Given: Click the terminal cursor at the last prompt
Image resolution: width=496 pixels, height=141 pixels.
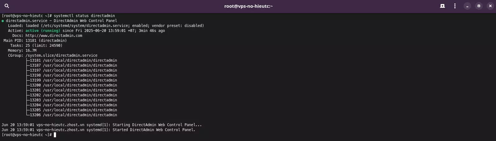Looking at the screenshot, I should (x=55, y=135).
